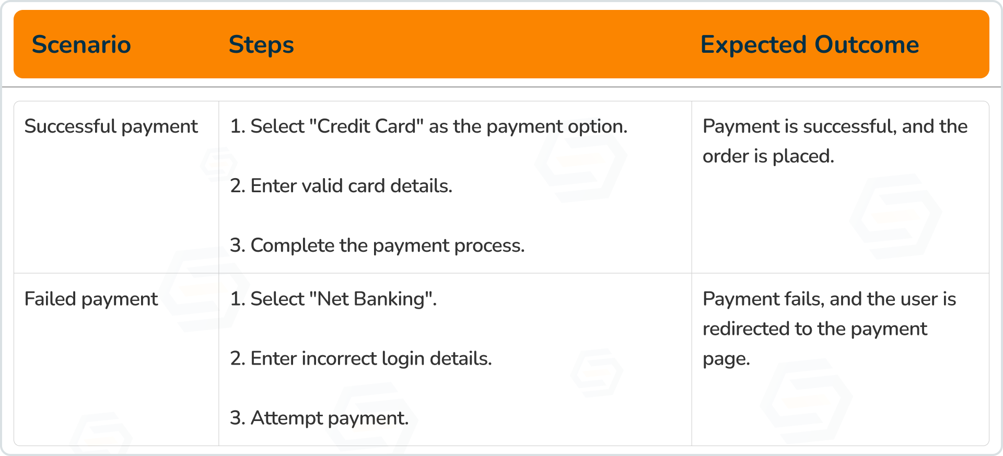
Task: Click the Steps column header
Action: point(261,44)
